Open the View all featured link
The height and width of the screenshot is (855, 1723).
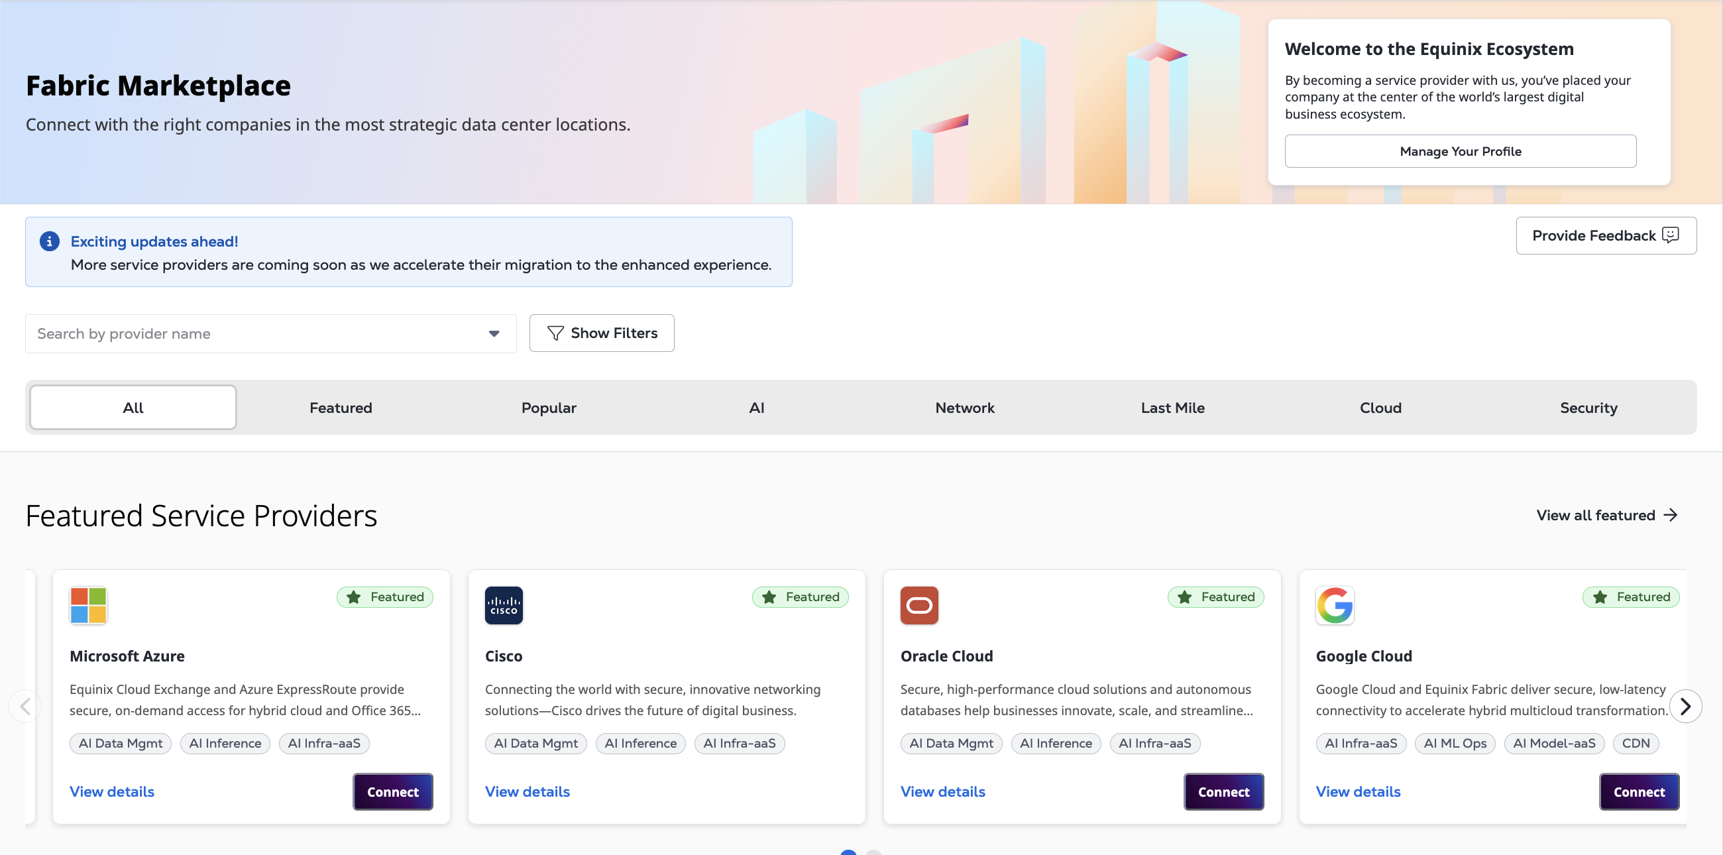pos(1606,514)
